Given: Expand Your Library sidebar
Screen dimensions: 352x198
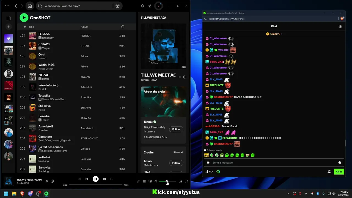Looking at the screenshot, I should 9,18.
